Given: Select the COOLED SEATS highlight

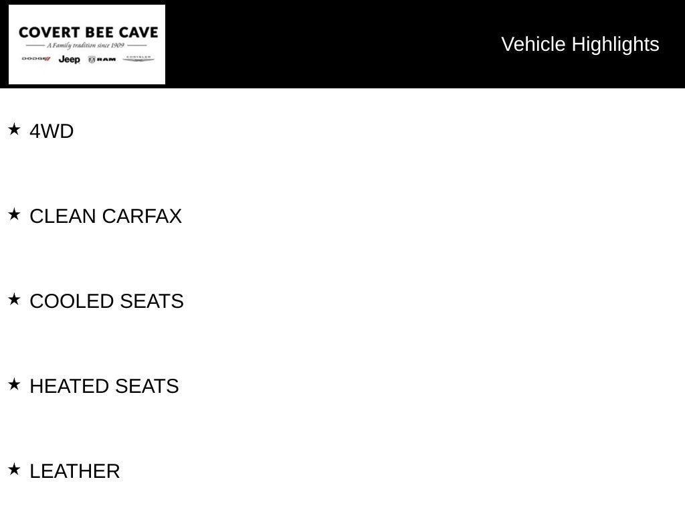Looking at the screenshot, I should [106, 301].
